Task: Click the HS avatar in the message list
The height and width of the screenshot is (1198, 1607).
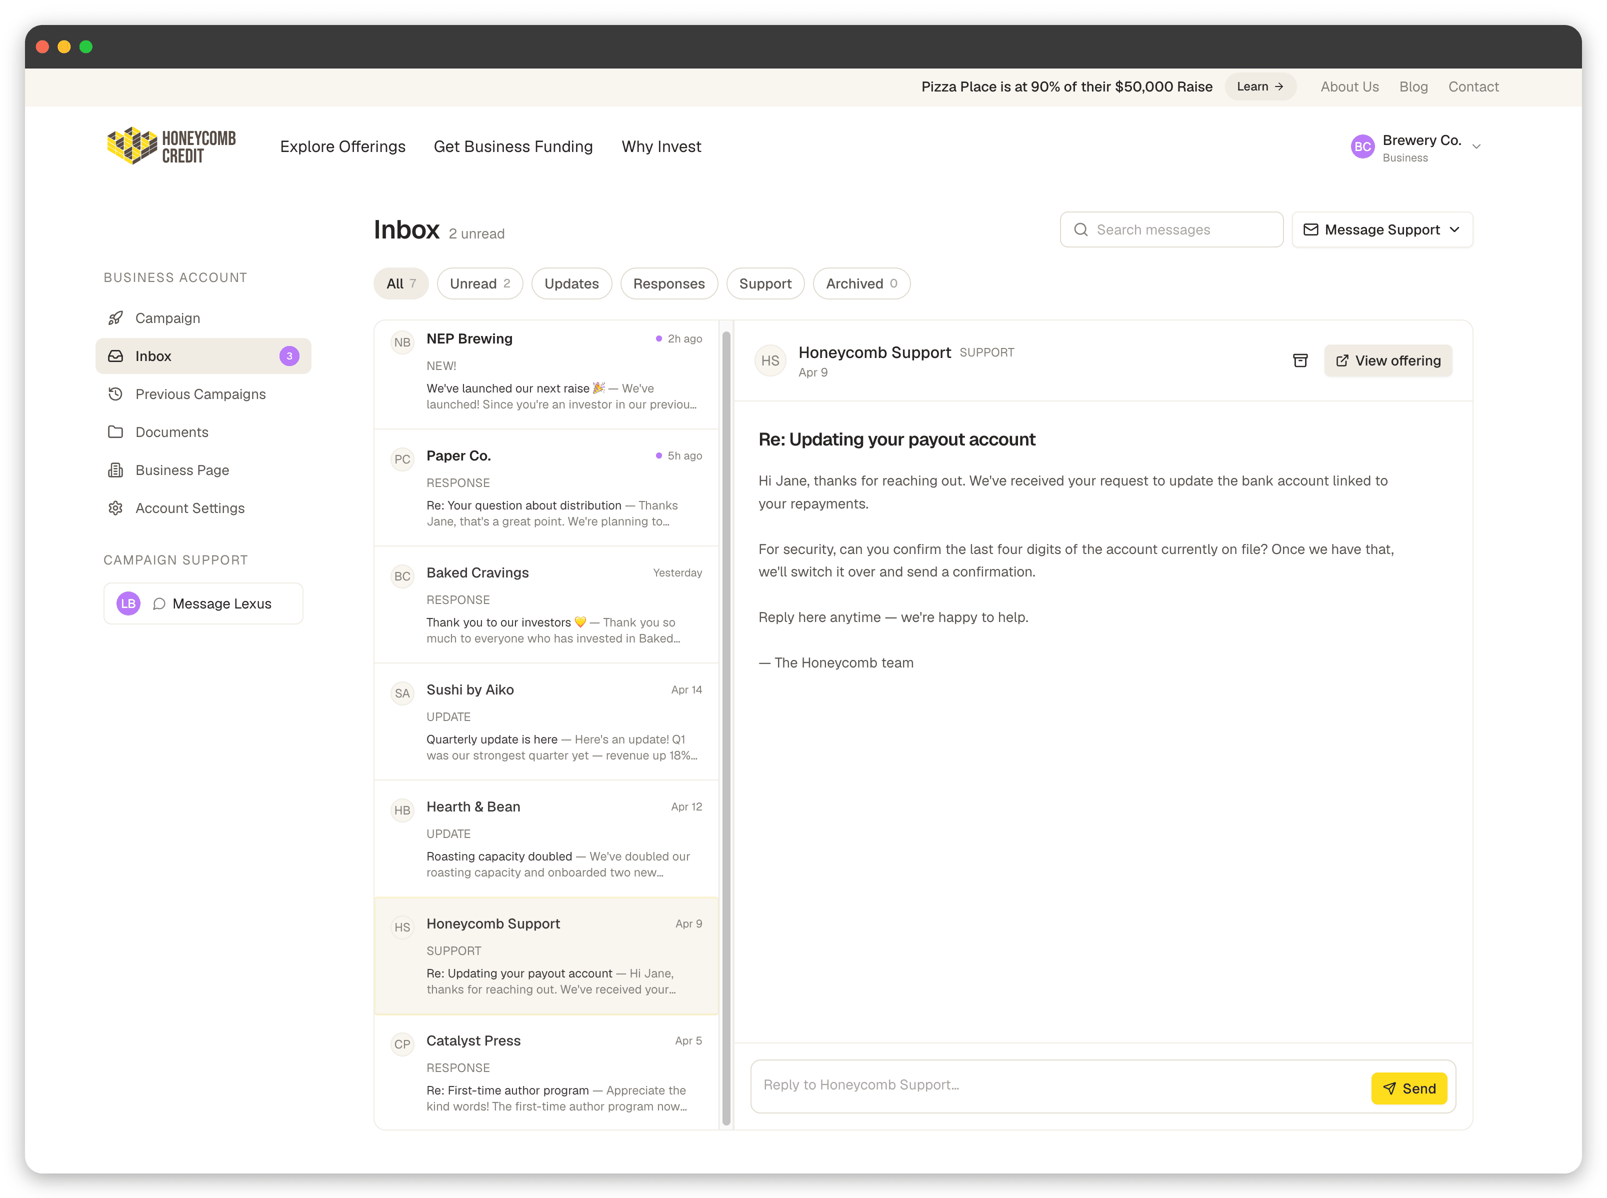Action: point(402,927)
